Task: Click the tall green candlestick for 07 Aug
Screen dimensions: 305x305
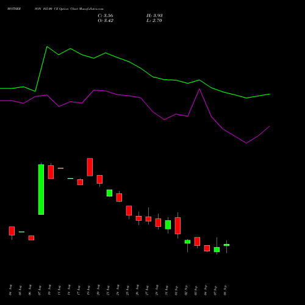Action: coord(41,189)
